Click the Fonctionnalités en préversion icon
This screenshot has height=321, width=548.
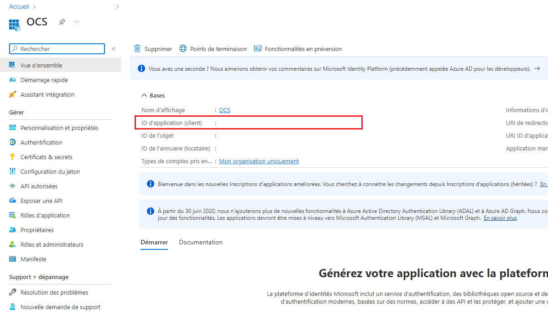pos(258,48)
